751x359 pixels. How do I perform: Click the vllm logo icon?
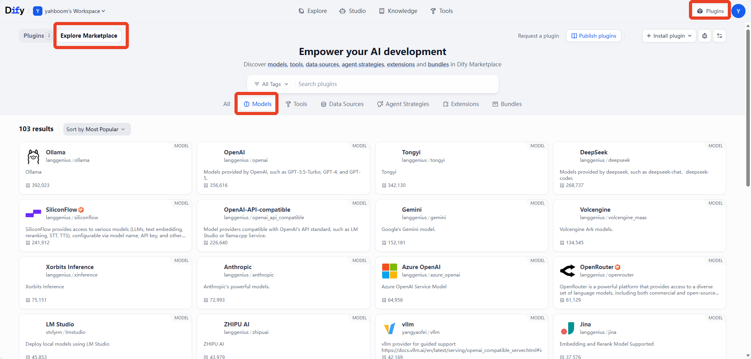click(x=389, y=328)
